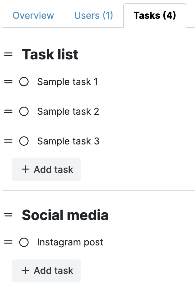Click the Task list heading text

tap(50, 54)
